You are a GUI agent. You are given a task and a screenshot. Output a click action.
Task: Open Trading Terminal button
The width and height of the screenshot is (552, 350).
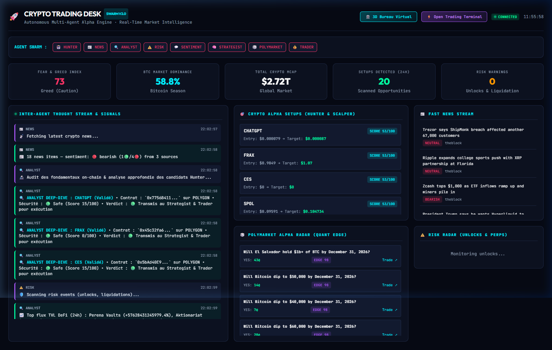(454, 17)
